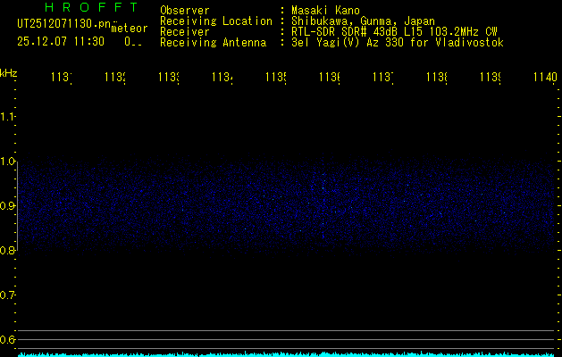
Task: Click the first time marker on the left
Action: coord(61,79)
